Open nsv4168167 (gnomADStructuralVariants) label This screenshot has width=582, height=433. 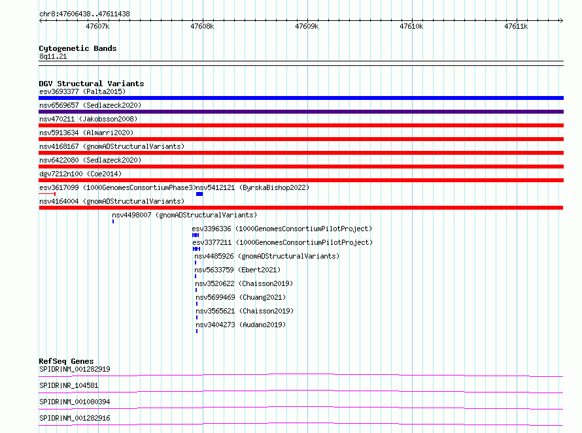point(112,146)
